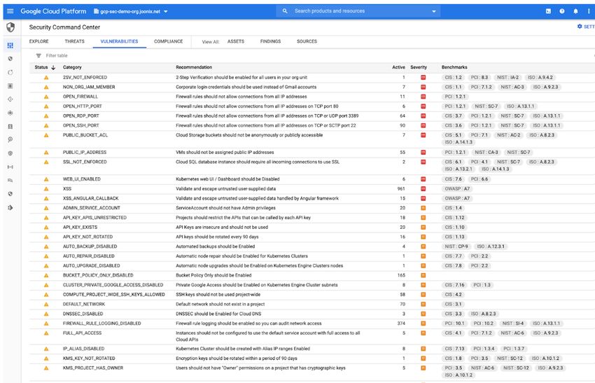Open the DNSSEC_DISABLED category
The image size is (595, 383).
83,314
